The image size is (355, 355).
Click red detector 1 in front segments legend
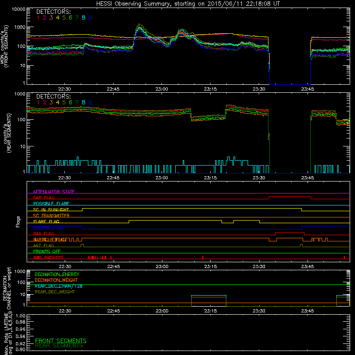[38, 18]
